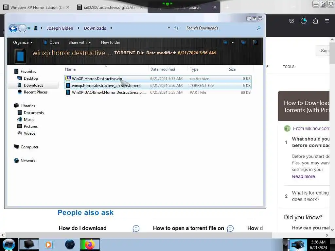Image resolution: width=335 pixels, height=251 pixels.
Task: Click the PART file's icon in list
Action: click(x=68, y=92)
